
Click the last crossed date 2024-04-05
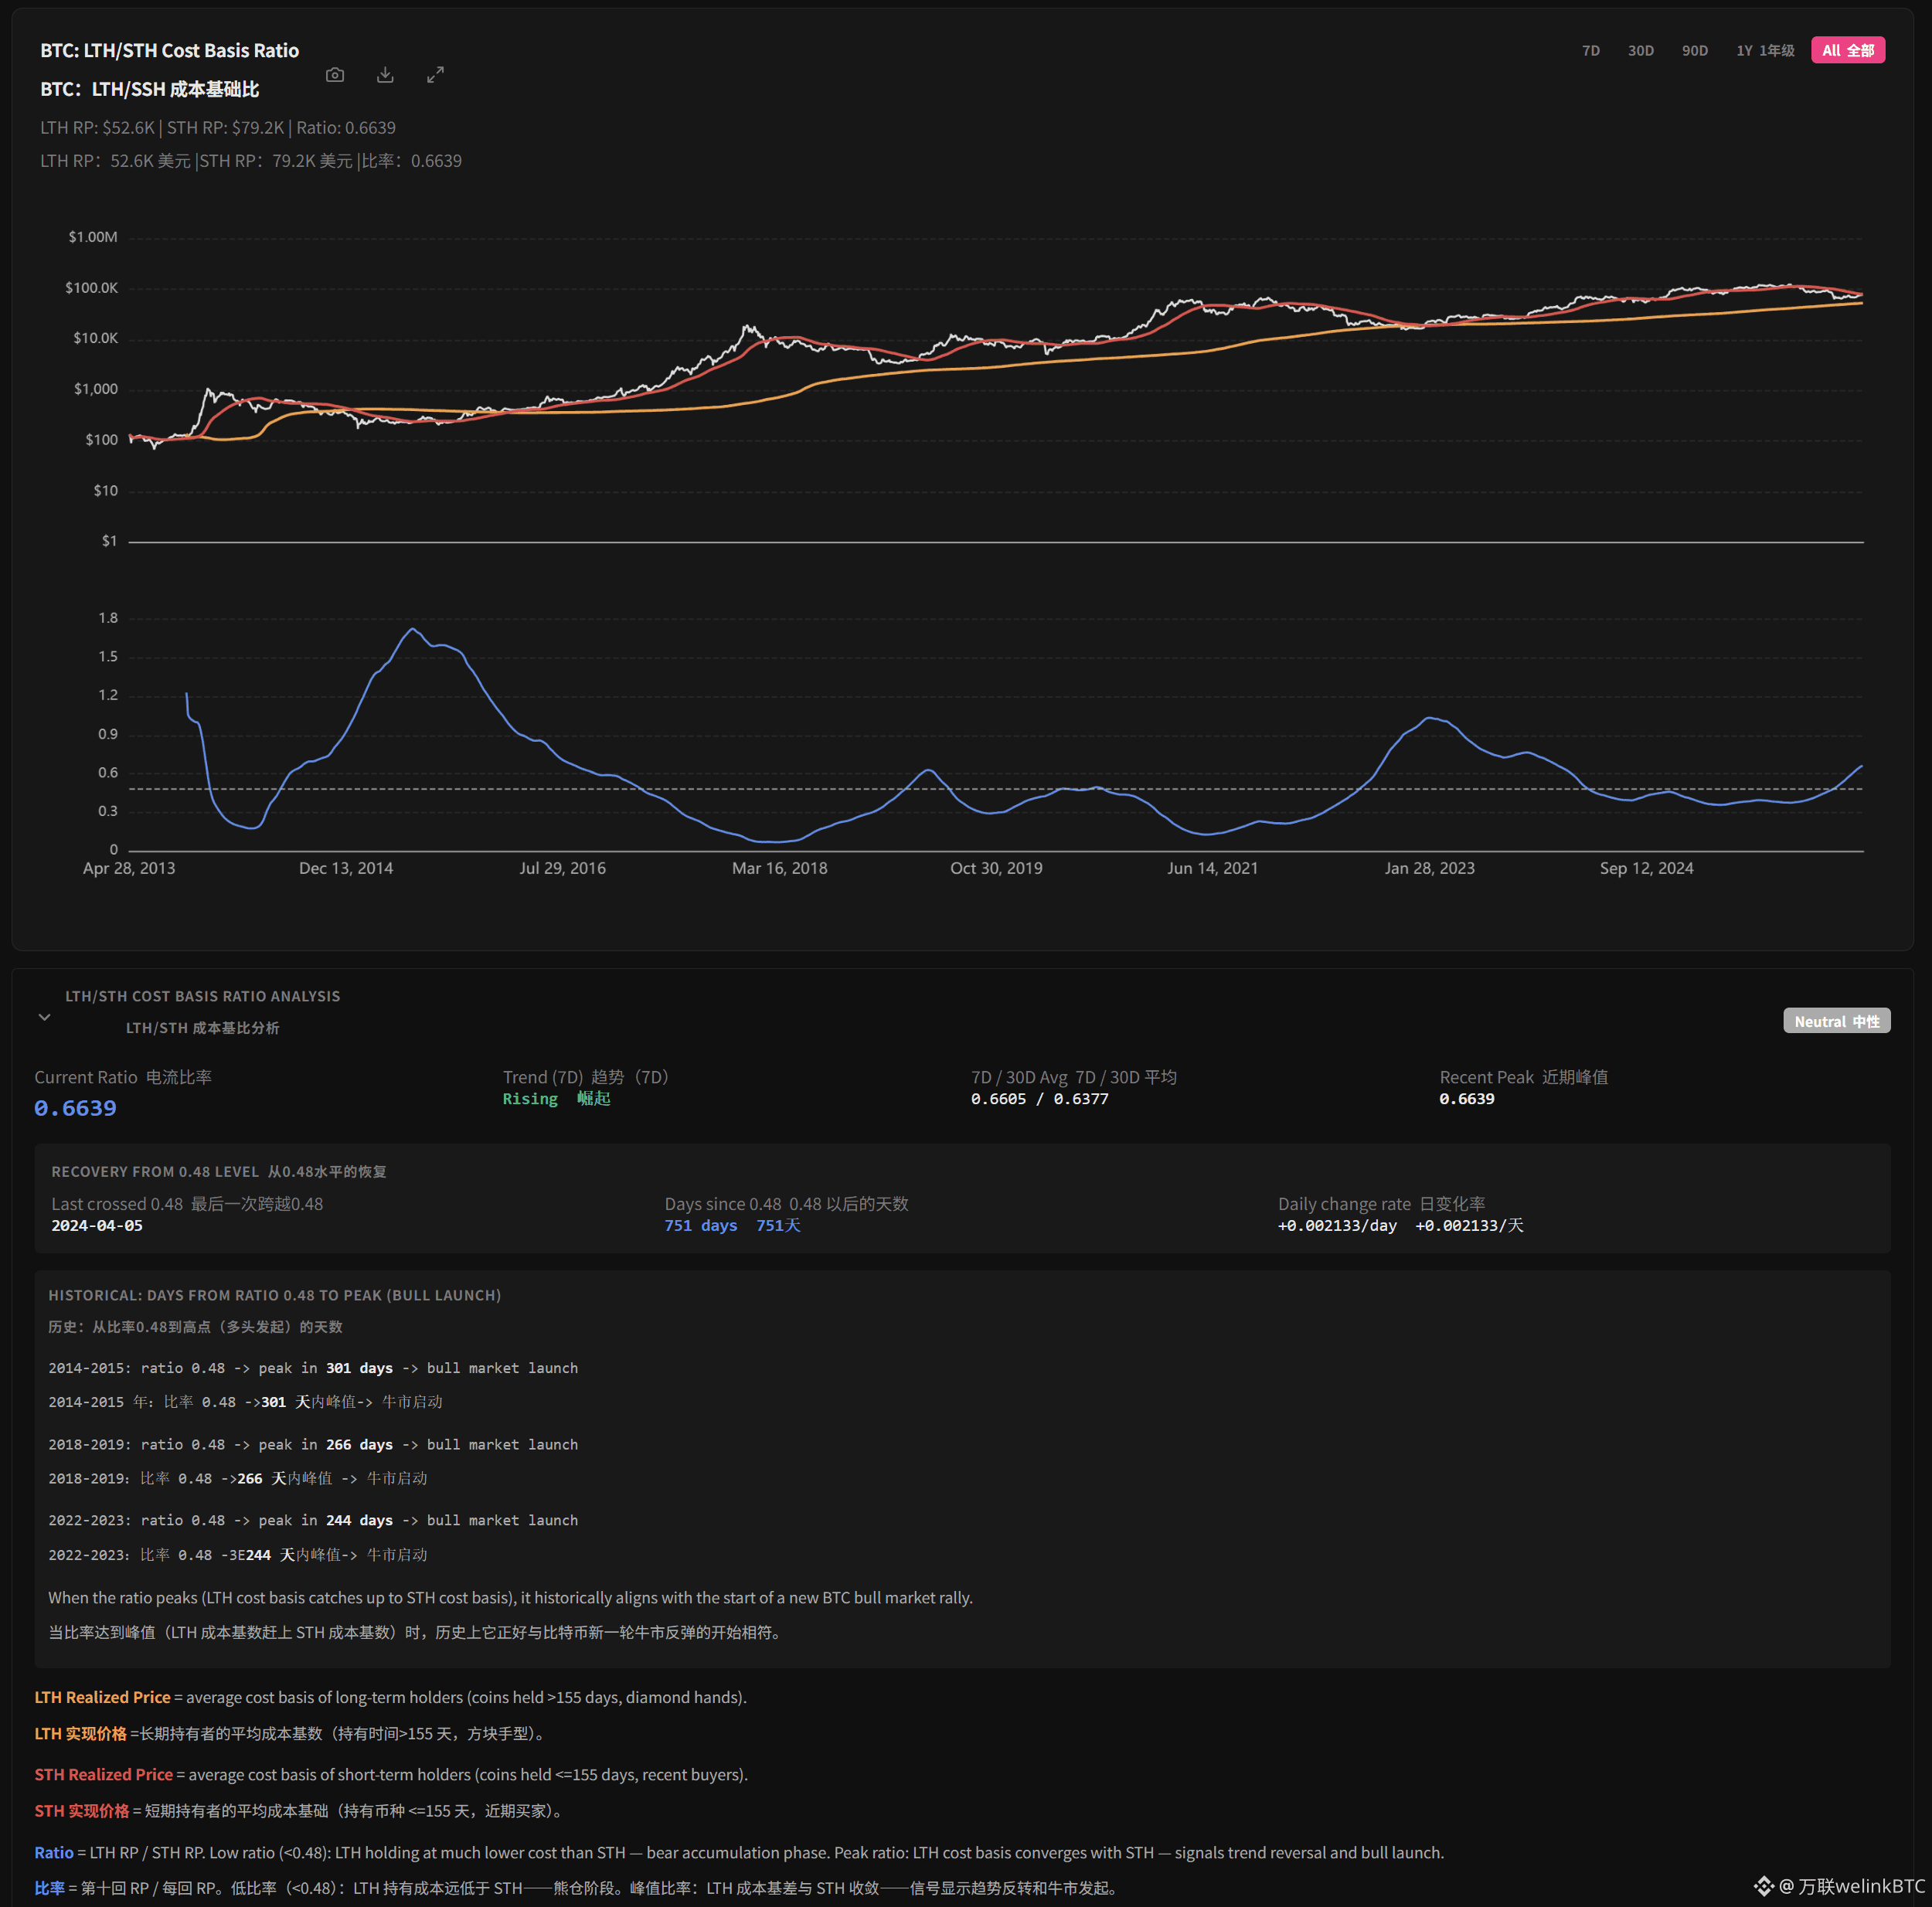click(x=97, y=1226)
